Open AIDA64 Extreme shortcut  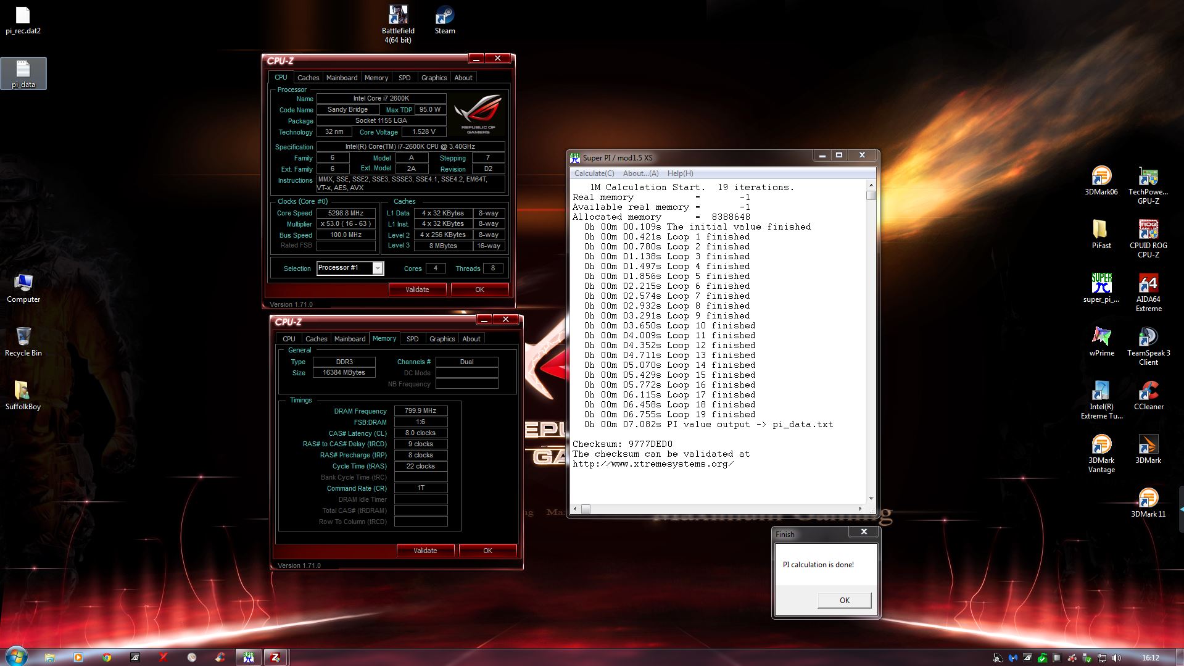point(1148,293)
